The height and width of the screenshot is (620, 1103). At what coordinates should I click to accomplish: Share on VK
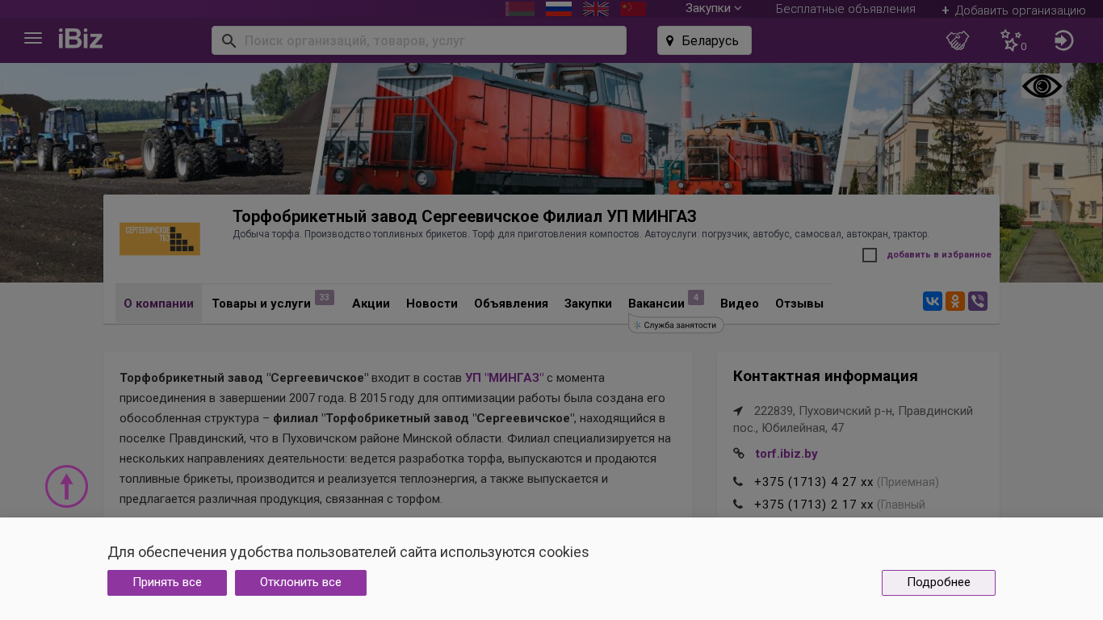pyautogui.click(x=933, y=301)
